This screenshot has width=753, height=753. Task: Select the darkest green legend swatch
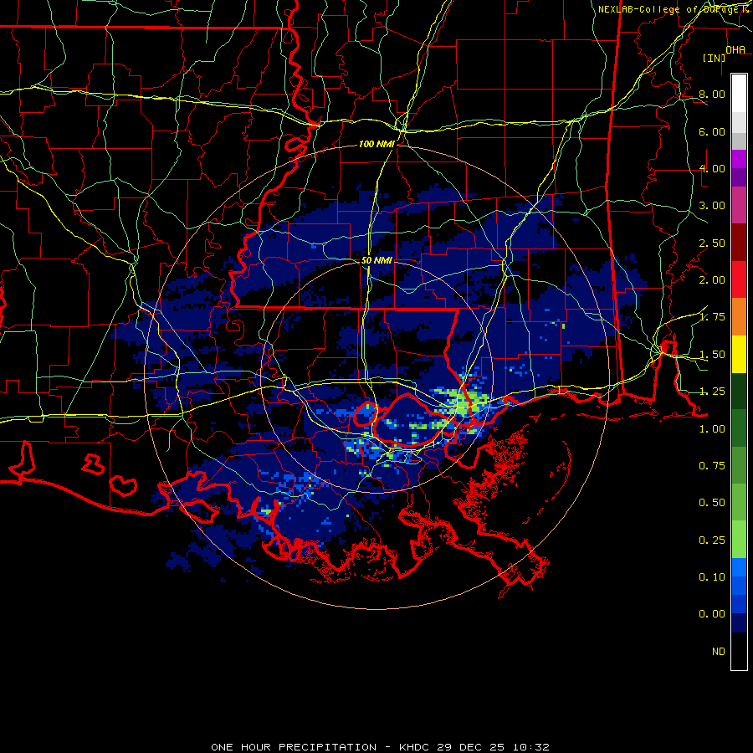739,391
